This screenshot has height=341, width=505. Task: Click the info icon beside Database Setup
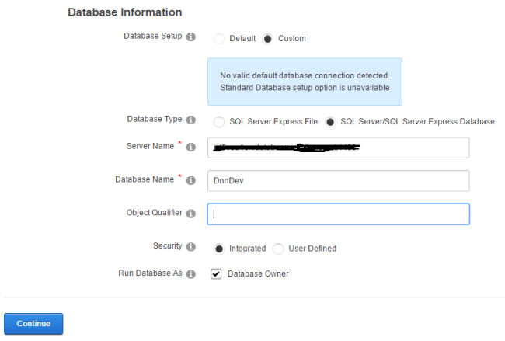point(191,37)
